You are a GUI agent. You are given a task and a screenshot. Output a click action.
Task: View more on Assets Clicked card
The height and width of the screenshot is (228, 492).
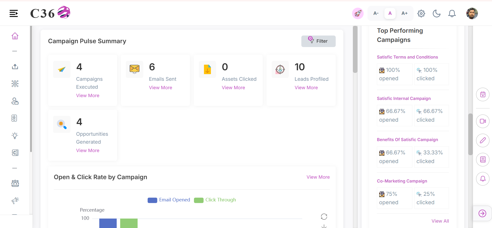233,87
